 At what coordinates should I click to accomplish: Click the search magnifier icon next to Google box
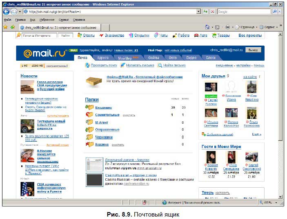coord(275,11)
